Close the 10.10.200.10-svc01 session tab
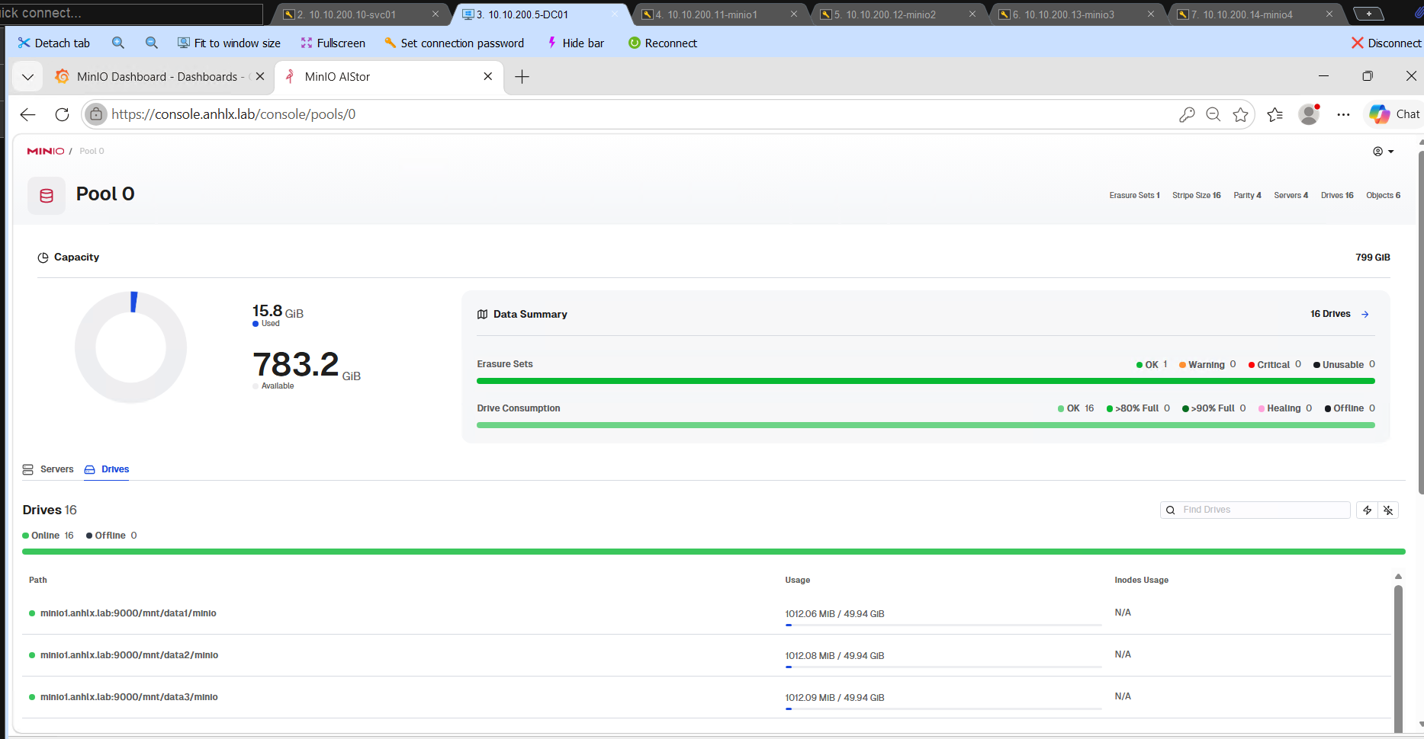 point(436,14)
